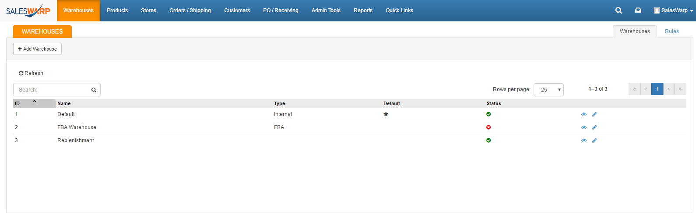Image resolution: width=696 pixels, height=215 pixels.
Task: Click the magnifier icon in the Search box
Action: click(x=94, y=90)
